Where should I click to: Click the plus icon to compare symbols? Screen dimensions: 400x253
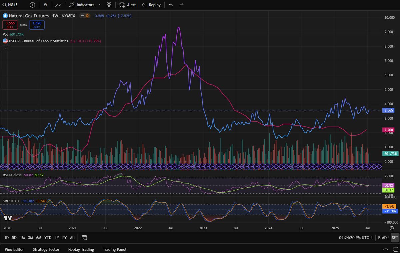[x=32, y=5]
